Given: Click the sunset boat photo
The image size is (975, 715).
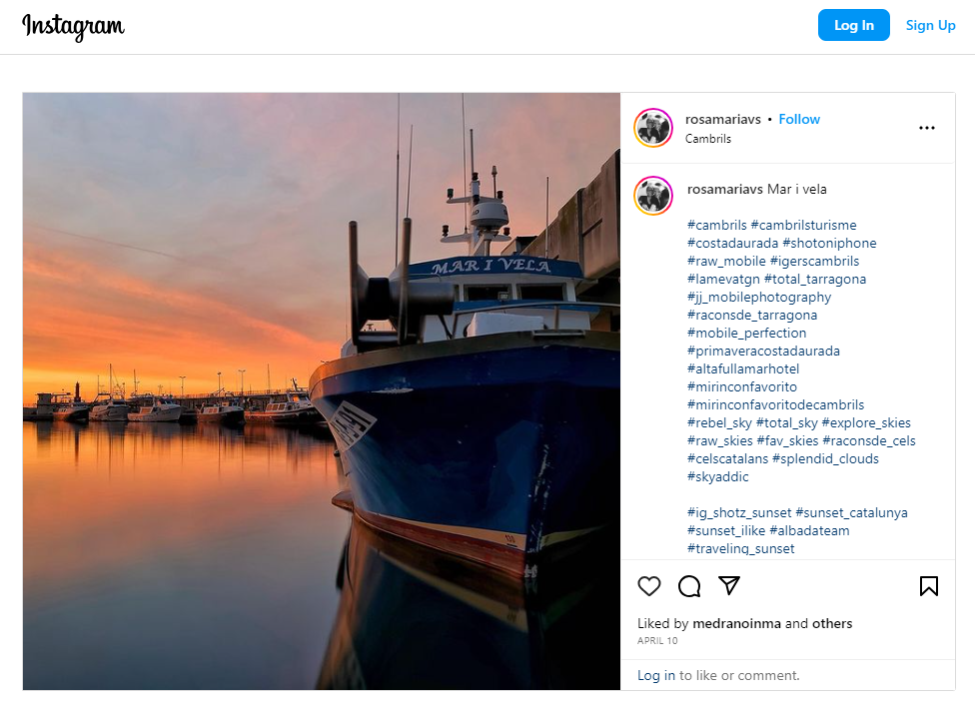Looking at the screenshot, I should (321, 390).
